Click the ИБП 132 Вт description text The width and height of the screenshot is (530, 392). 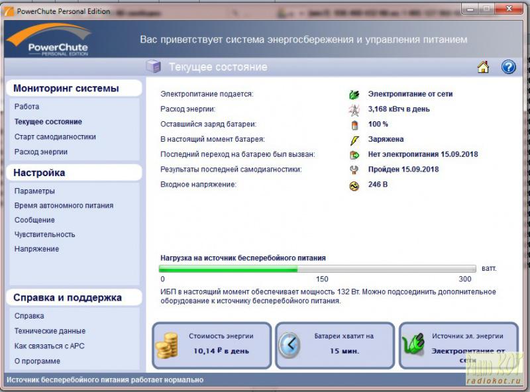(328, 297)
